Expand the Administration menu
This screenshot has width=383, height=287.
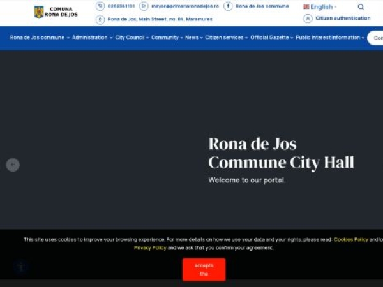92,38
